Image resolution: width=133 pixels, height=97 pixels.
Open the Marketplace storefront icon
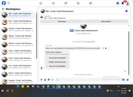78,3
